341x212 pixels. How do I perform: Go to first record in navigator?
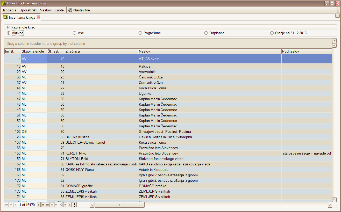(7, 205)
